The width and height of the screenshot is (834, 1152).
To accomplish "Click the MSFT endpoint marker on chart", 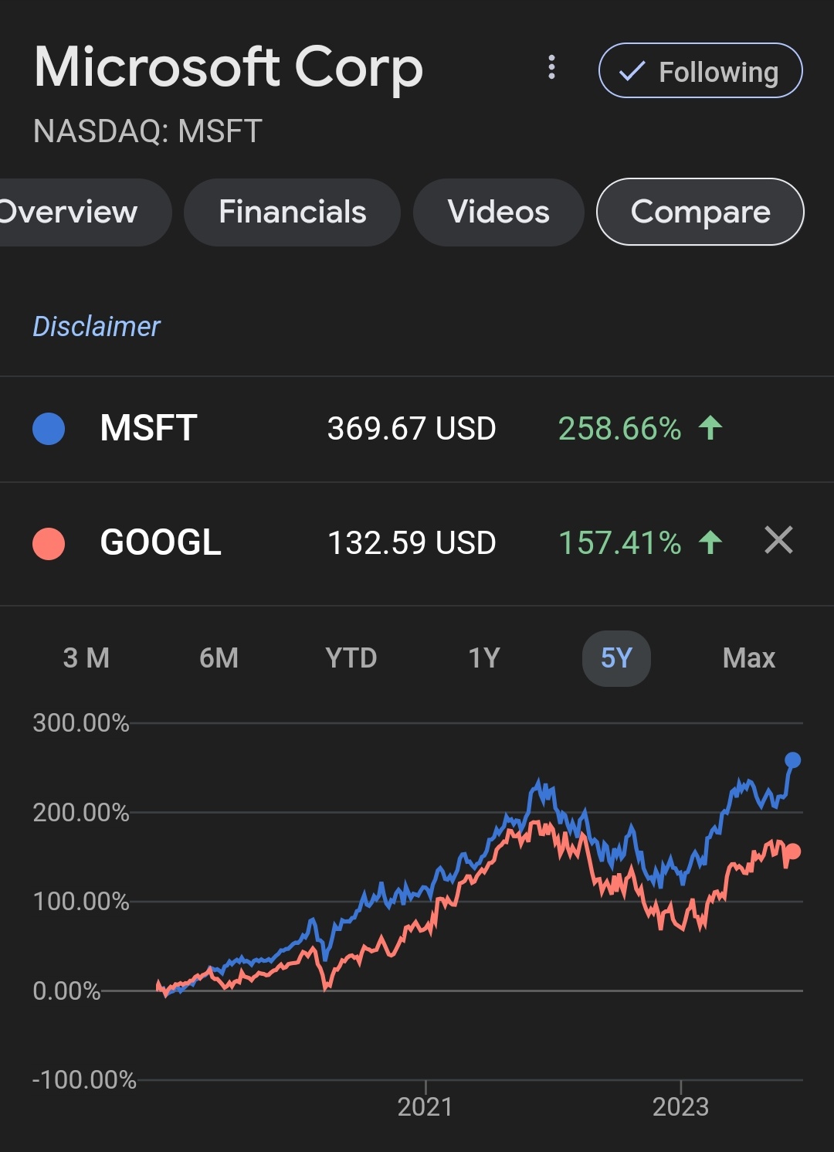I will pyautogui.click(x=792, y=760).
